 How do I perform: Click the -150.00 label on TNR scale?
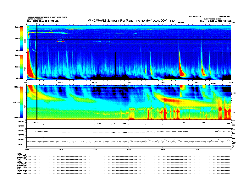pyautogui.click(x=16, y=118)
